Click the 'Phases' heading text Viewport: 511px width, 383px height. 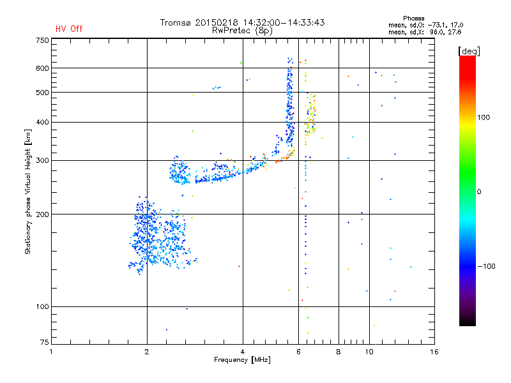(413, 19)
